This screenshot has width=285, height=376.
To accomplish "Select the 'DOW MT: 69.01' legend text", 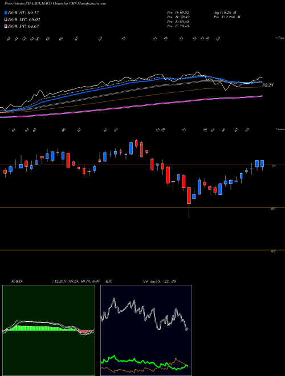I will (24, 20).
